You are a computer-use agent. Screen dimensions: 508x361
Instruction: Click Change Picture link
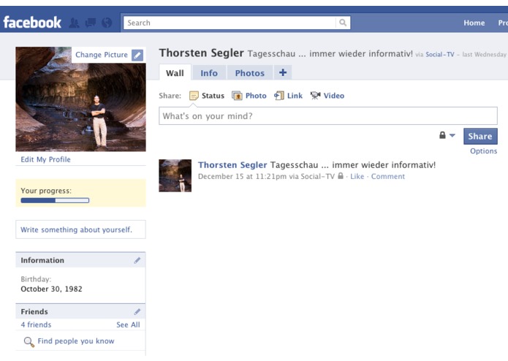102,55
